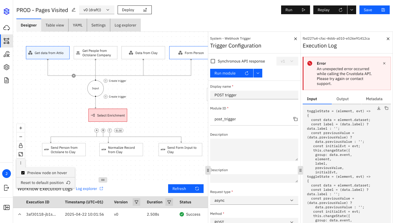The image size is (393, 223).
Task: Change the Request type from async
Action: 254,200
